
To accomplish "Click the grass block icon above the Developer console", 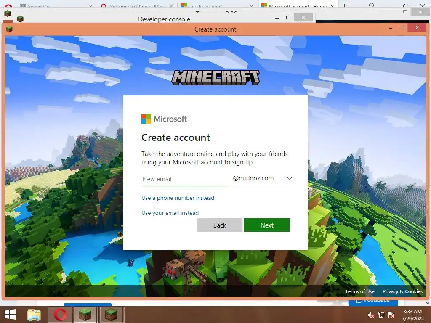I will [8, 13].
